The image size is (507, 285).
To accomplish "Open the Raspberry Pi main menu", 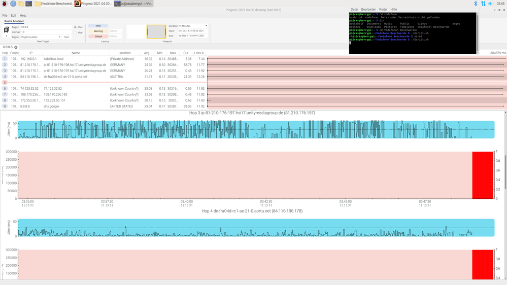I will [x=4, y=4].
